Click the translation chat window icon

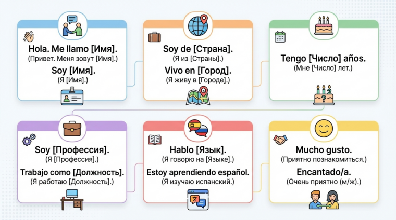[197, 199]
